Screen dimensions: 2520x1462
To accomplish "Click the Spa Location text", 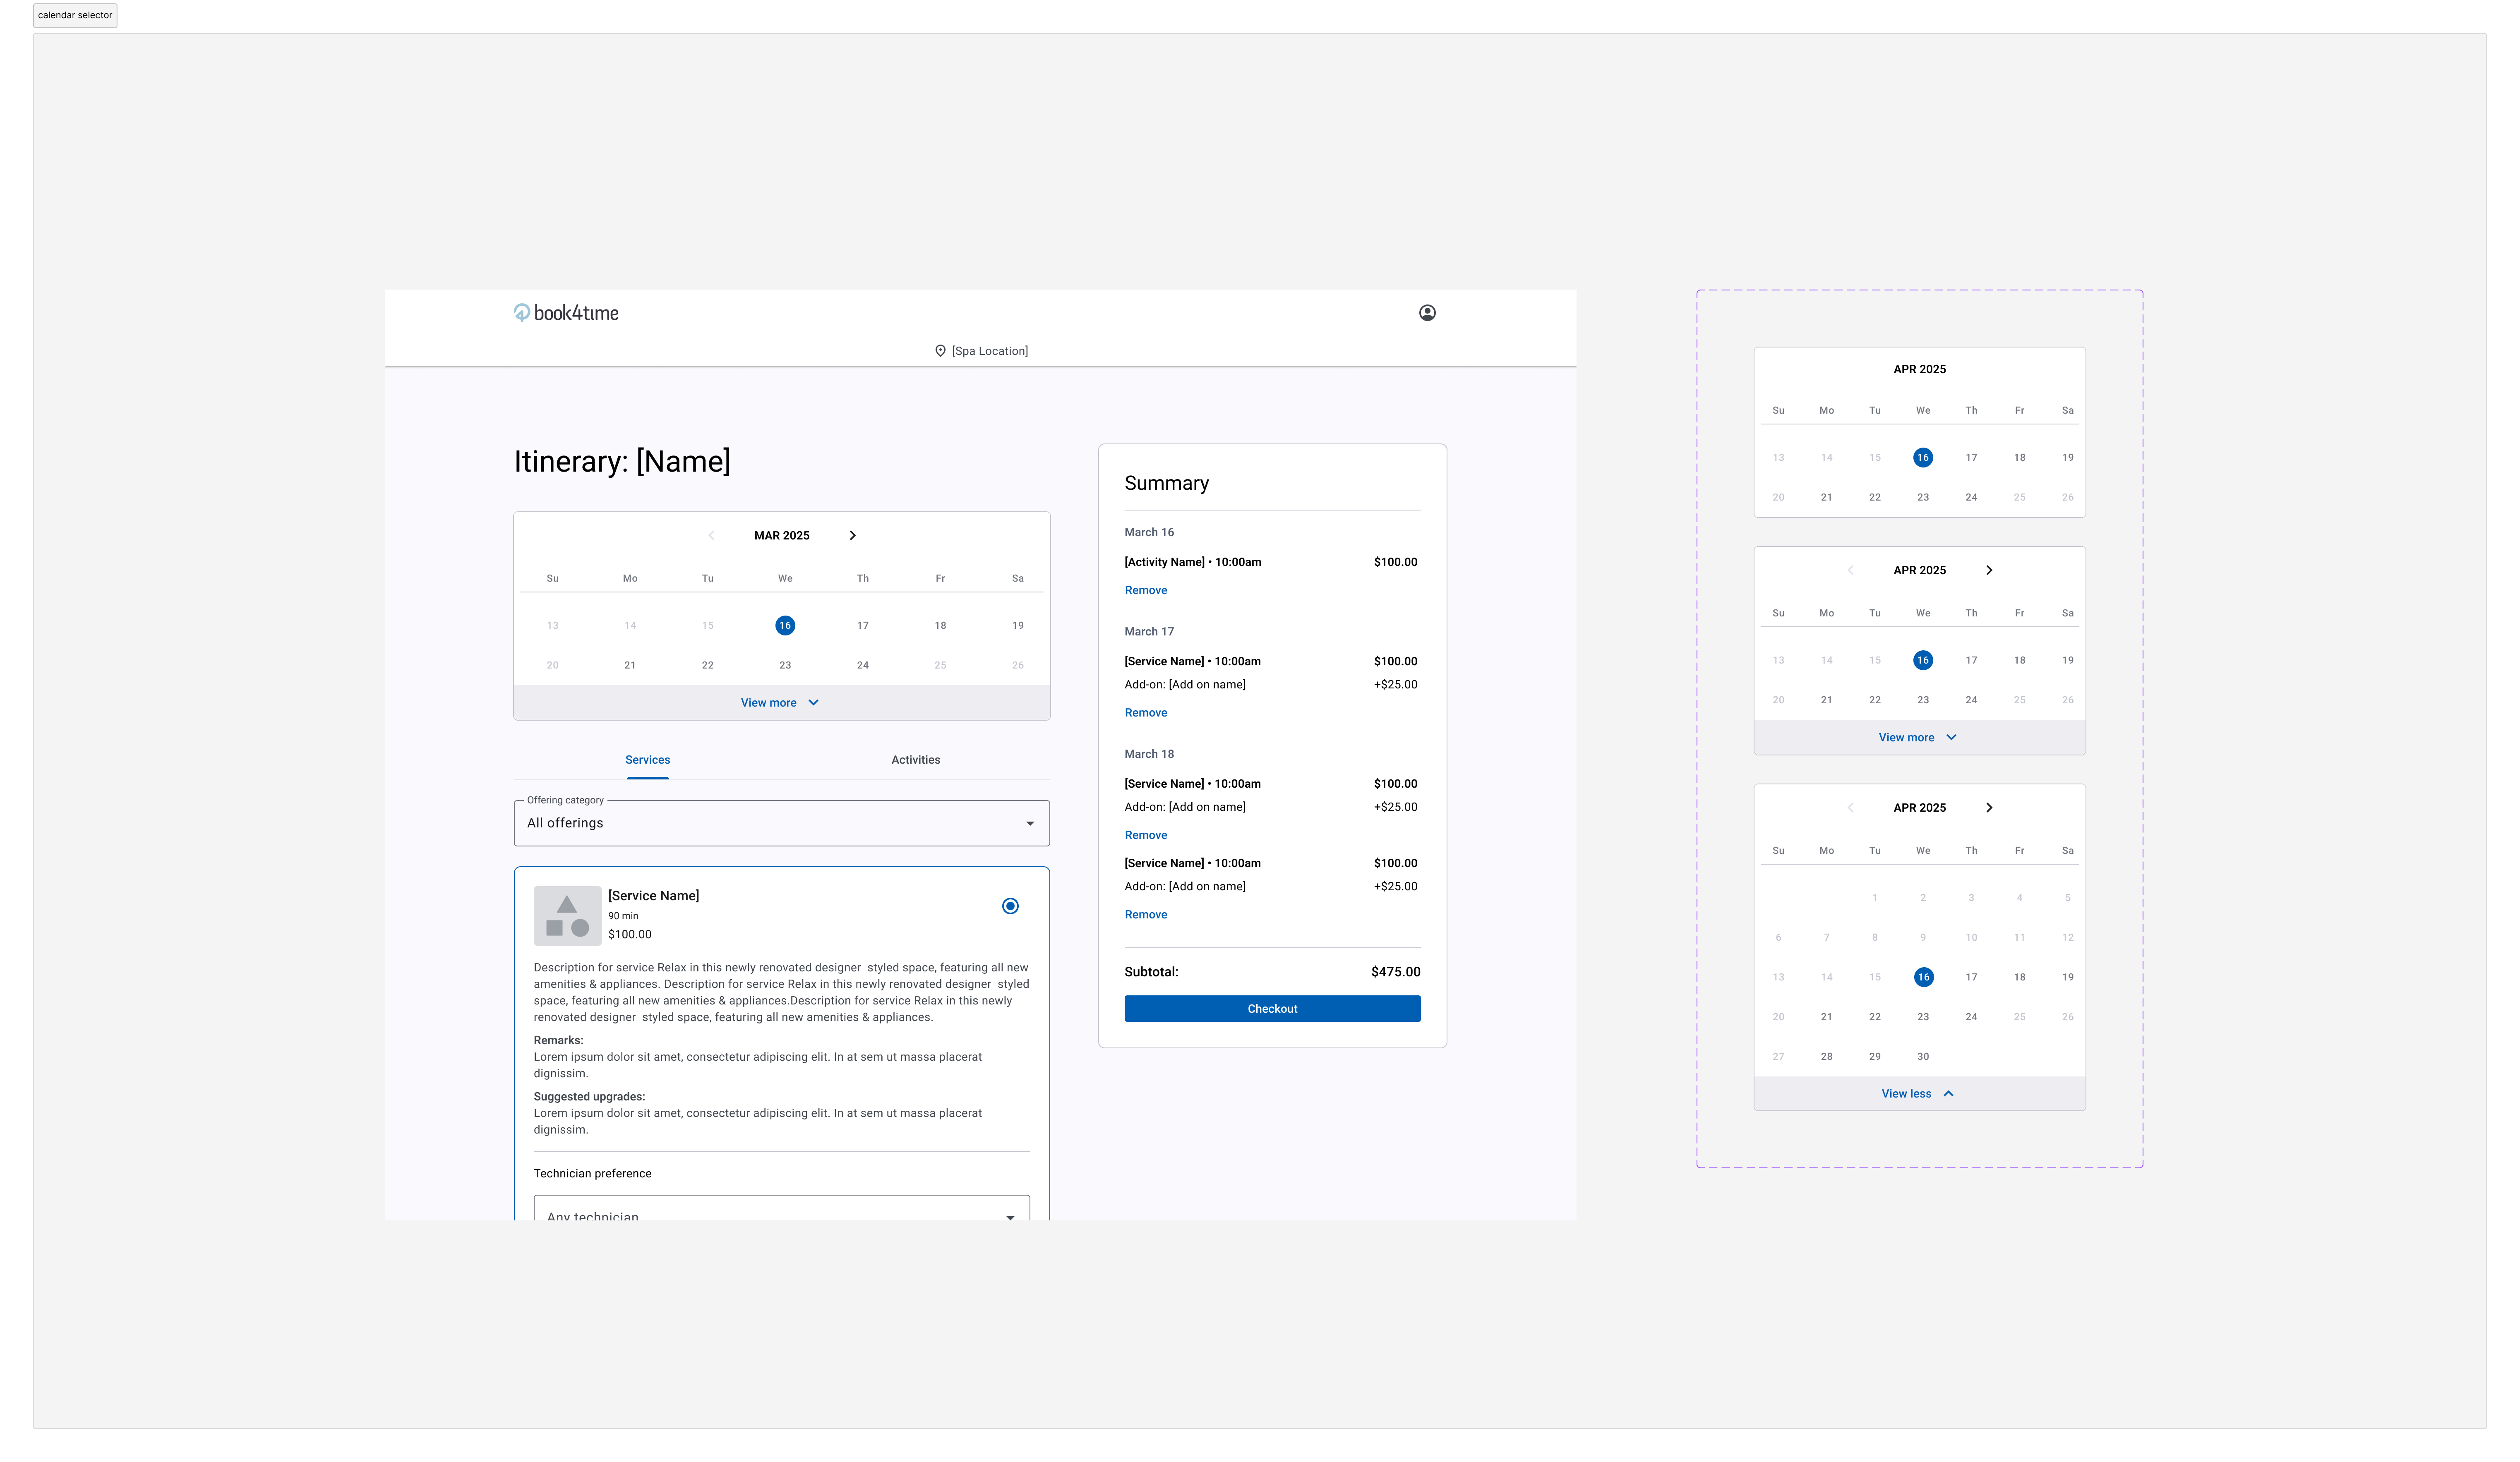I will click(x=989, y=351).
